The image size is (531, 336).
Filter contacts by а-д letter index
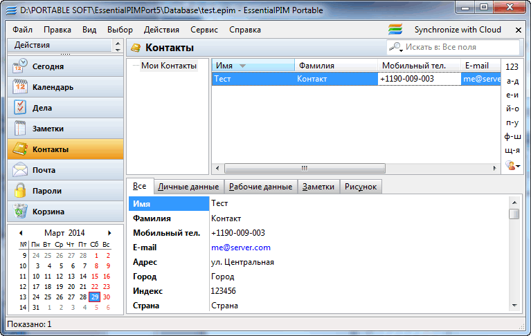coord(512,81)
